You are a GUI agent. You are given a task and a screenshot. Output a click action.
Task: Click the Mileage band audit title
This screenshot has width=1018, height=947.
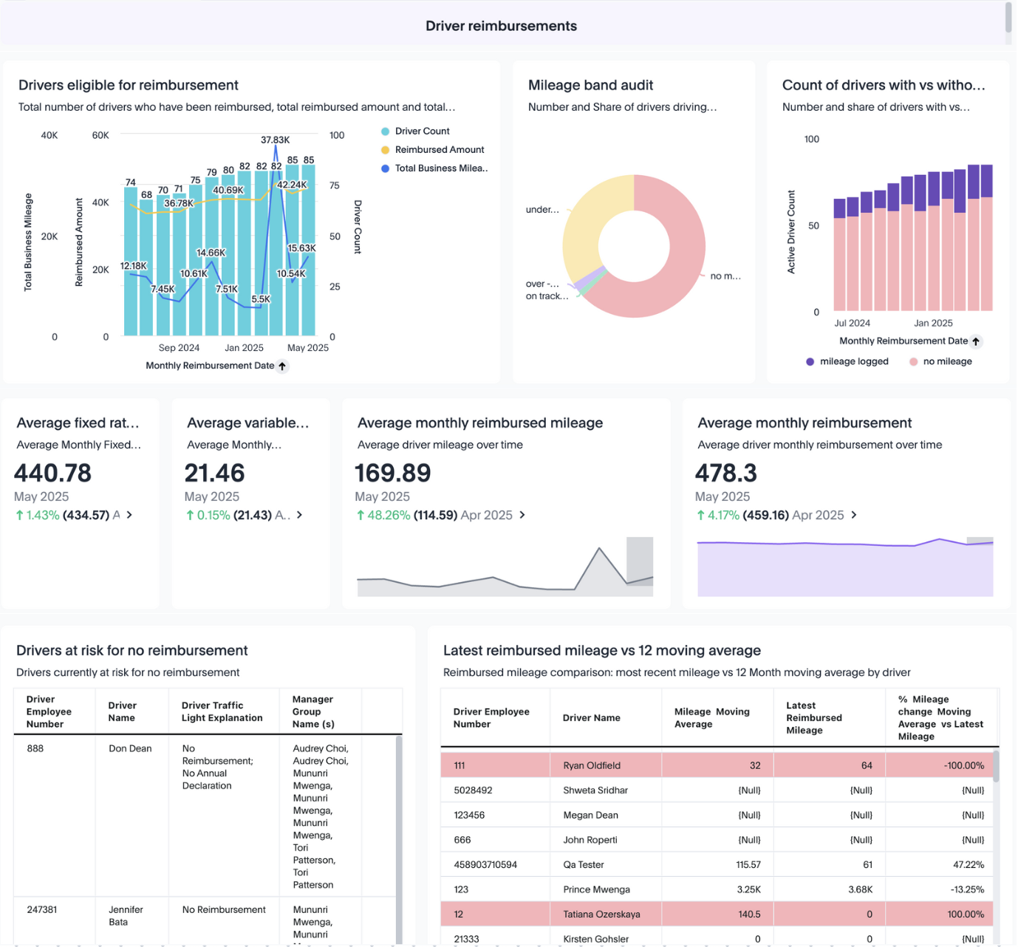click(590, 86)
